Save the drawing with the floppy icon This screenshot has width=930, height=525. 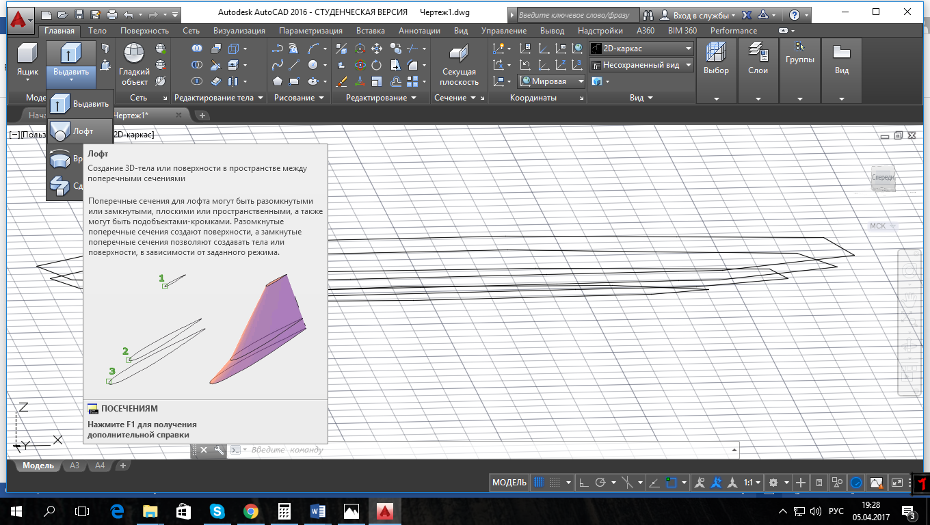pos(79,14)
